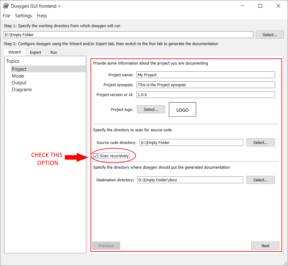Screen dimensions: 288x266
Task: Select the Diagrams topic
Action: coord(22,89)
